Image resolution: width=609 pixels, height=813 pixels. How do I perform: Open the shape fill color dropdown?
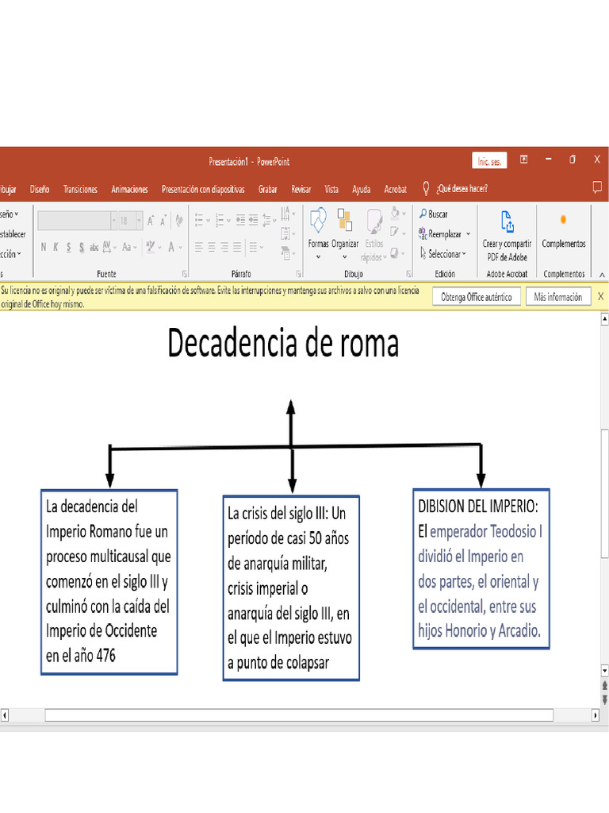(x=404, y=214)
